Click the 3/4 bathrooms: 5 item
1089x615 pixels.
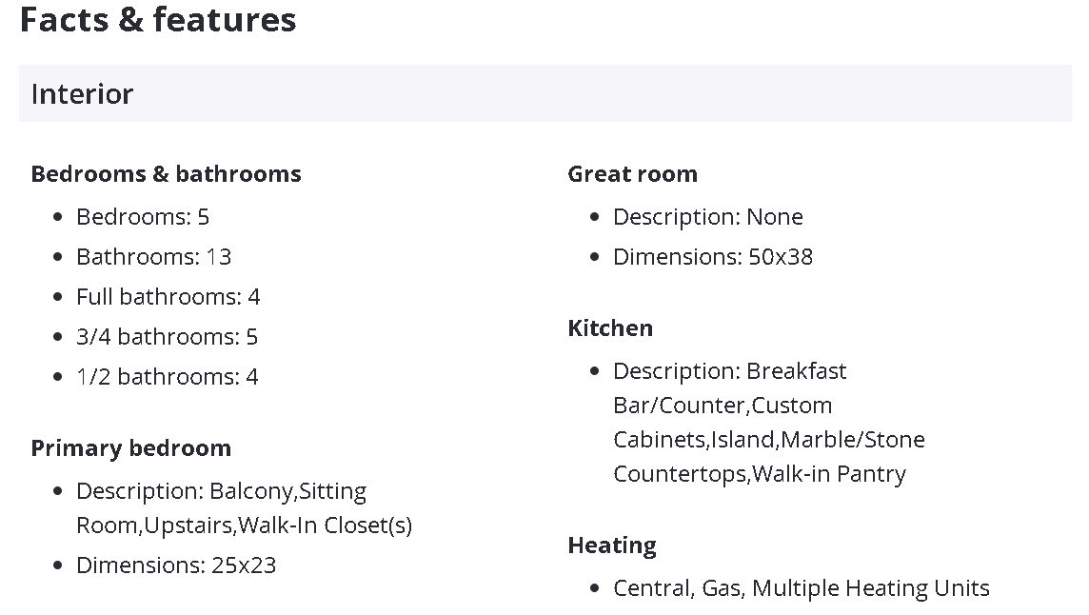[167, 337]
